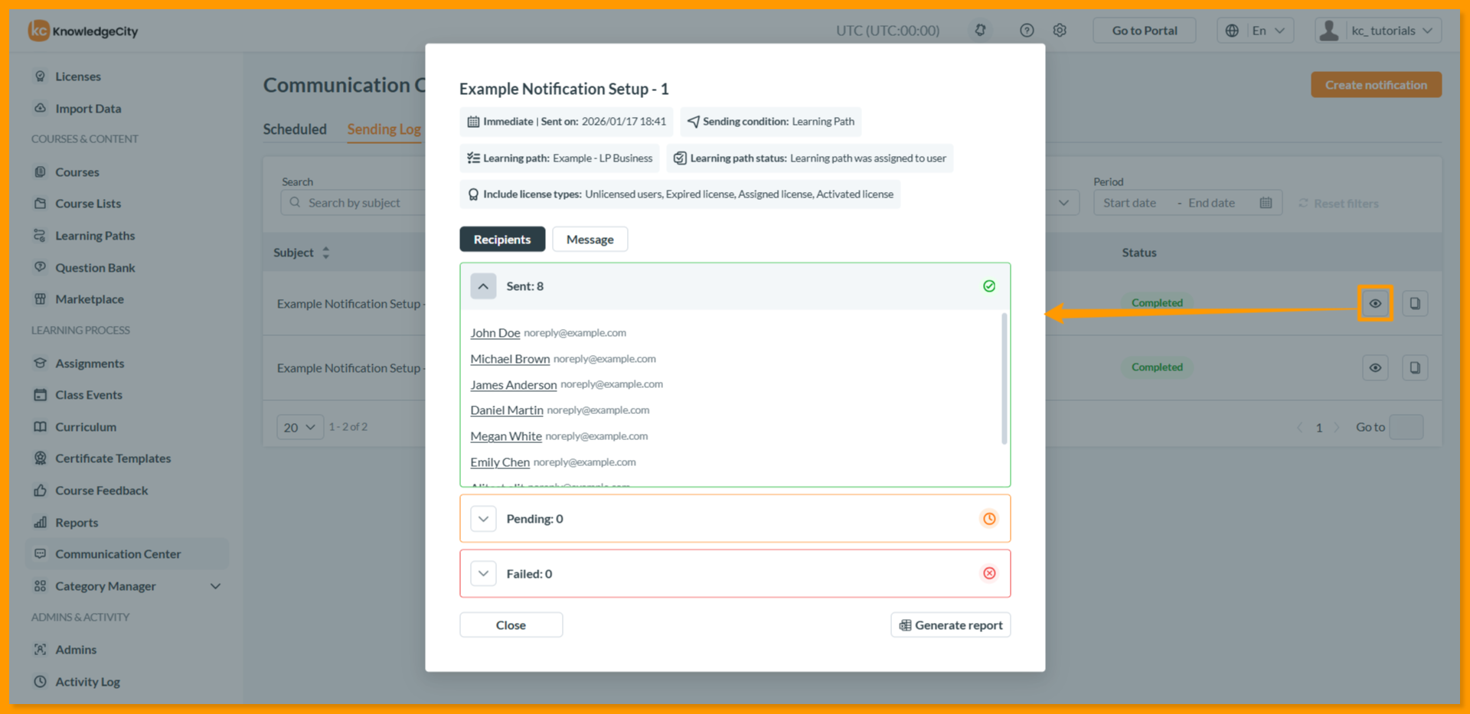Open the settings gear icon
Screen dimensions: 1470x714
[1060, 31]
